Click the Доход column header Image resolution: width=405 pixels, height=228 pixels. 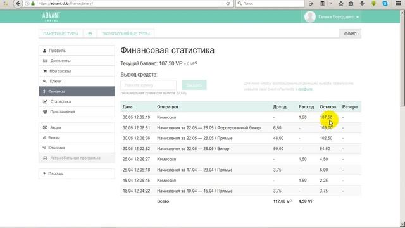point(280,107)
